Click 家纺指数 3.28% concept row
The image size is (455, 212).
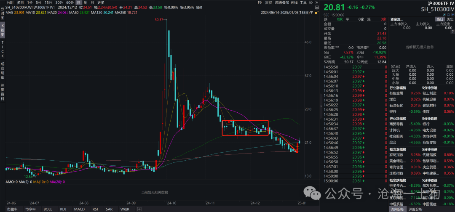coord(405,155)
